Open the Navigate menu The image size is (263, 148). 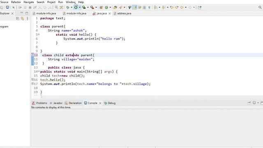29,2
